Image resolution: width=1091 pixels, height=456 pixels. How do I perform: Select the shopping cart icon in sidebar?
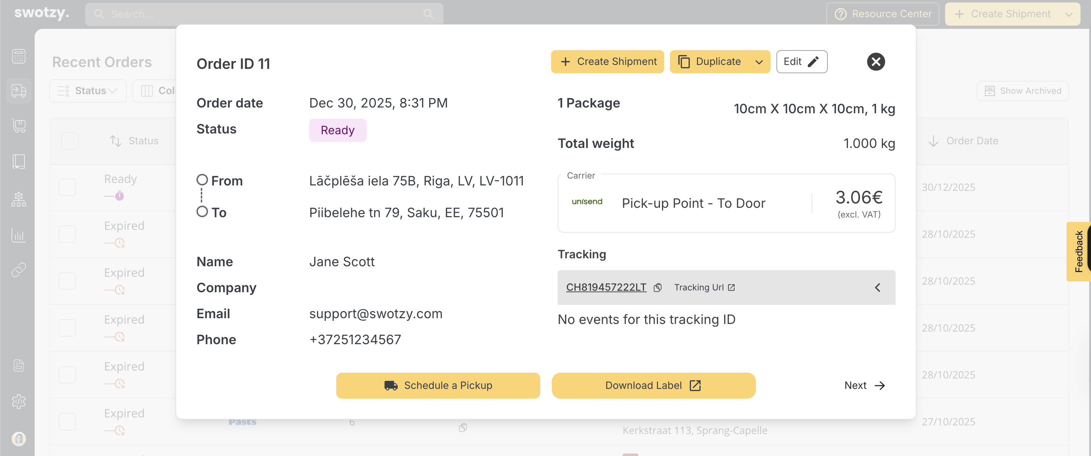(18, 126)
